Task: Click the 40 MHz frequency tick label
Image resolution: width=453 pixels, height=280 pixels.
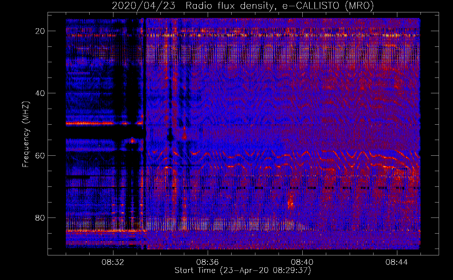Action: click(x=40, y=93)
